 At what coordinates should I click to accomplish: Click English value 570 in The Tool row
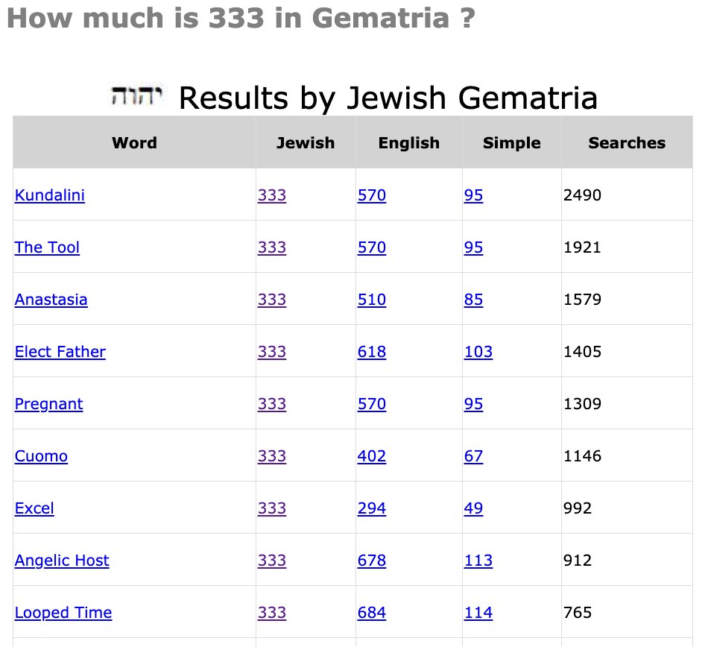click(x=372, y=247)
